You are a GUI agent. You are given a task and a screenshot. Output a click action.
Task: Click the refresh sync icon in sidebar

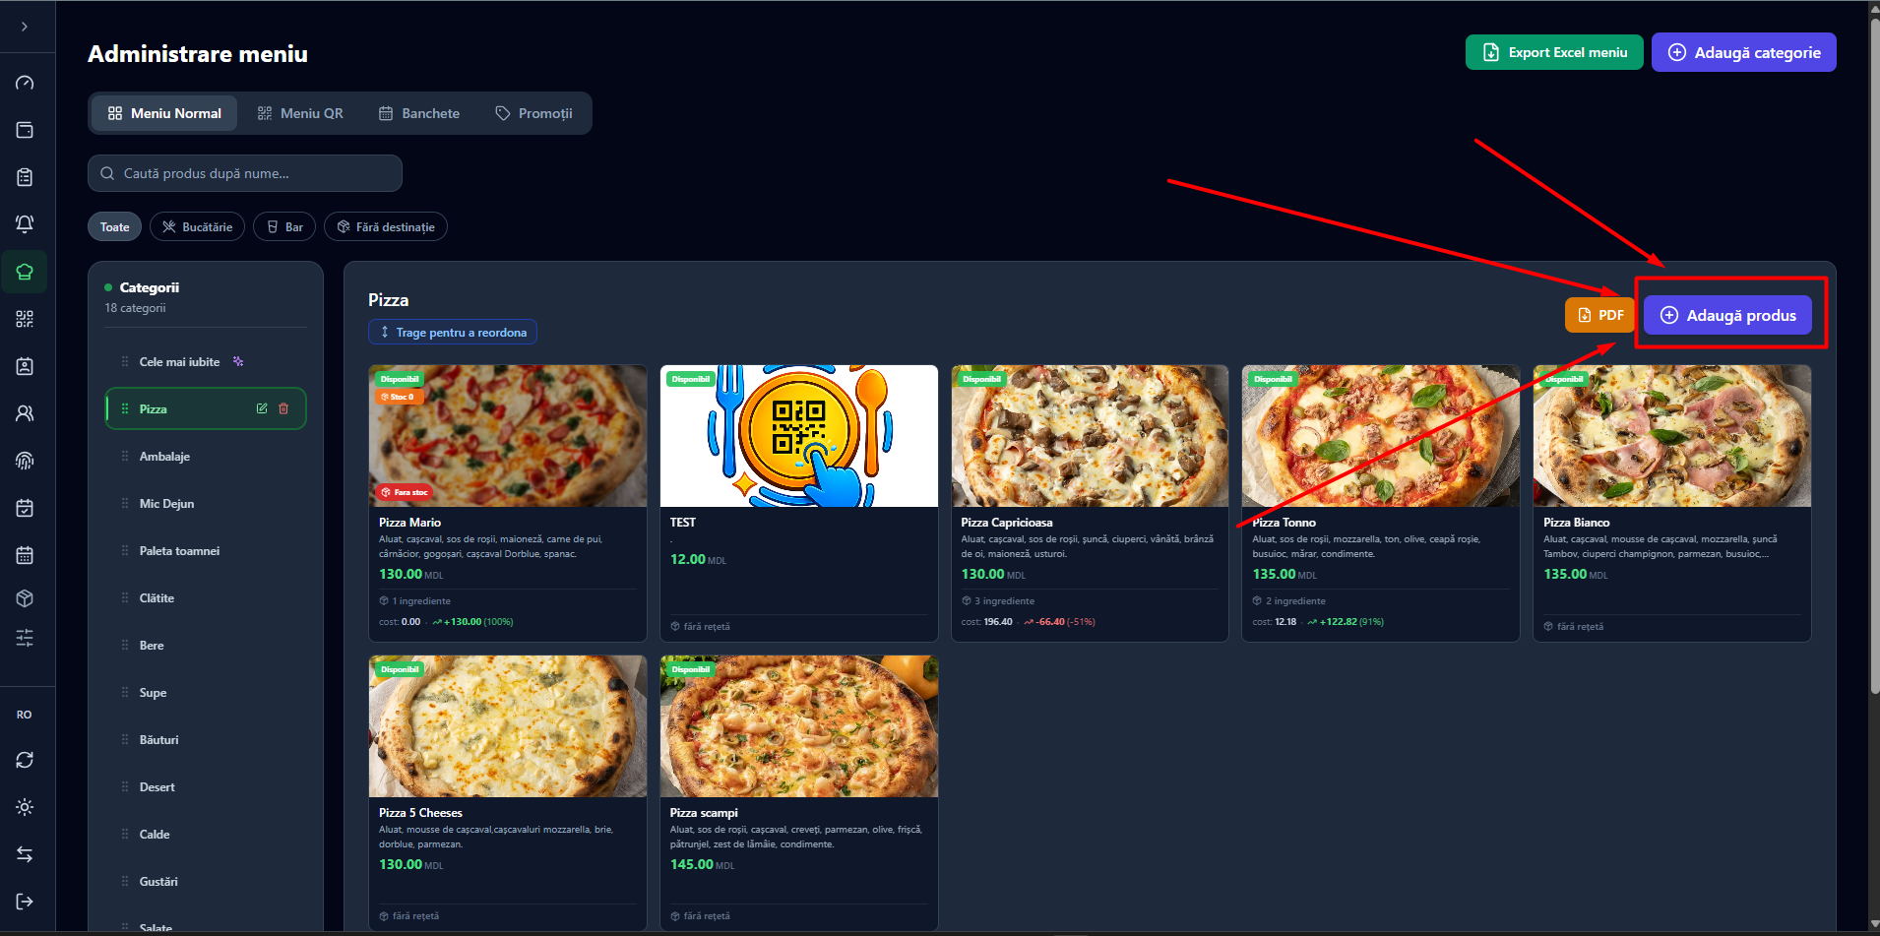(25, 760)
